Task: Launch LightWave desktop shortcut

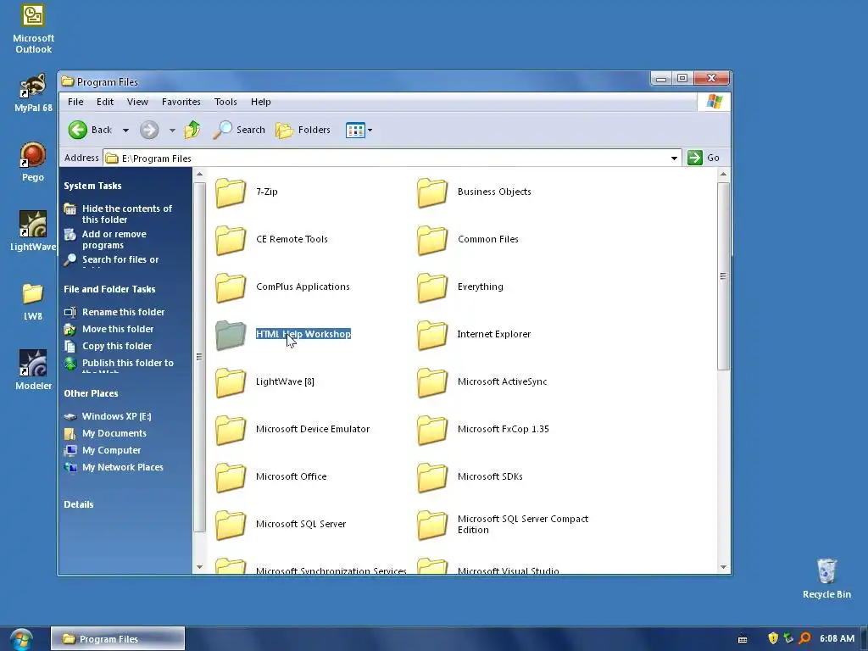Action: [33, 231]
